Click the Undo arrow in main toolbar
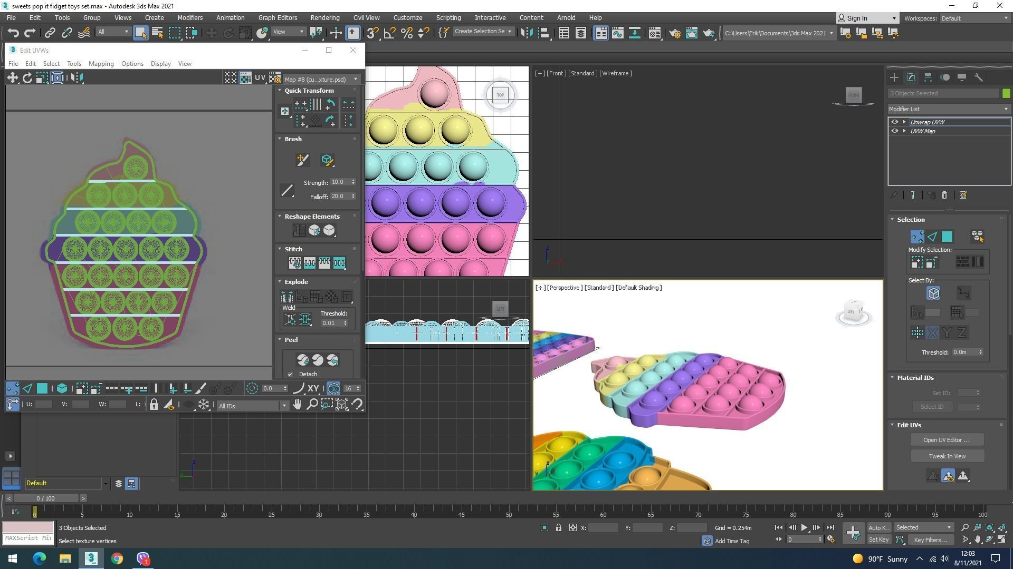This screenshot has width=1013, height=569. [13, 33]
